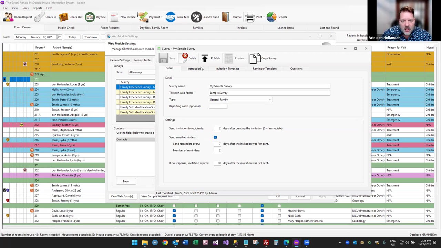441x248 pixels.
Task: Publish the survey with the Publish arrow icon
Action: [x=205, y=58]
